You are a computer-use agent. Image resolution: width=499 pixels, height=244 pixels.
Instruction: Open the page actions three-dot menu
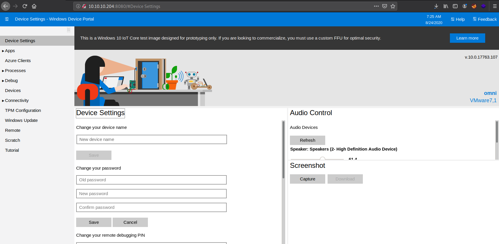[x=376, y=6]
